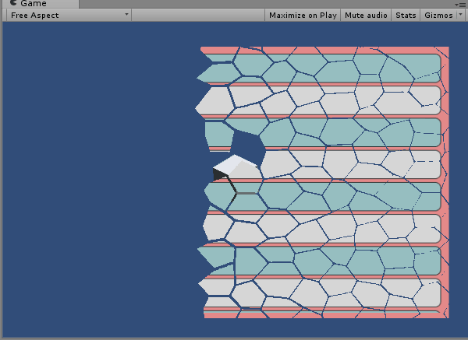This screenshot has width=468, height=340.
Task: Open the Game panel options menu
Action: point(460,5)
